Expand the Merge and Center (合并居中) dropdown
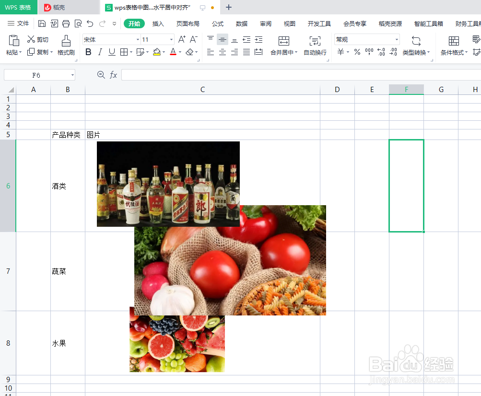The width and height of the screenshot is (481, 396). pyautogui.click(x=296, y=52)
